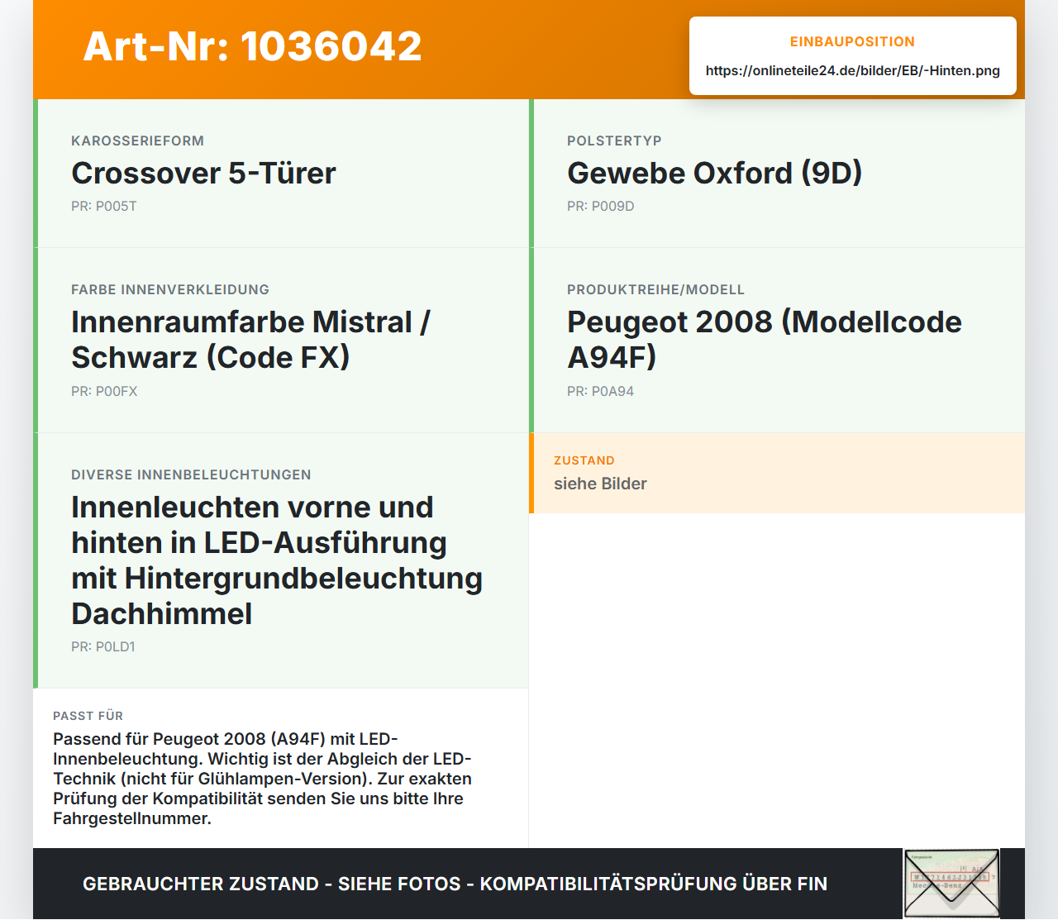Click the ZUSTAND label
This screenshot has width=1058, height=920.
(x=584, y=460)
